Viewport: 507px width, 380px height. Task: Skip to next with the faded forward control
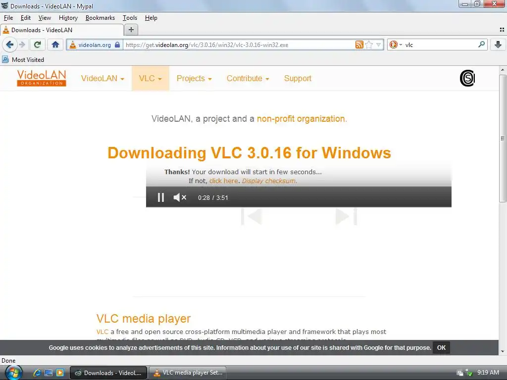(346, 216)
